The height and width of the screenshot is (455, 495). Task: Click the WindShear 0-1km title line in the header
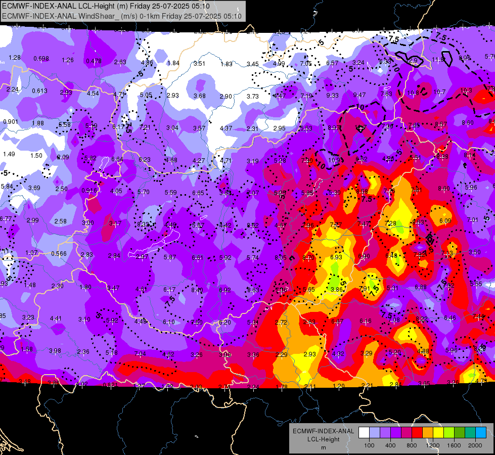coord(122,16)
